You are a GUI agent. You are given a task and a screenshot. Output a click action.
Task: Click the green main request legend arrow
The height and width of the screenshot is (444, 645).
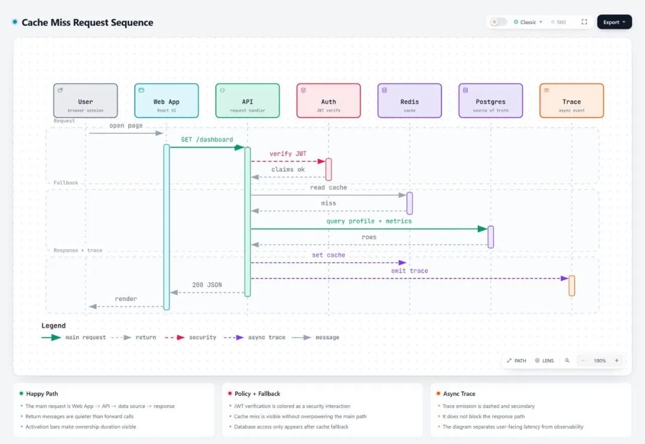[x=51, y=338]
